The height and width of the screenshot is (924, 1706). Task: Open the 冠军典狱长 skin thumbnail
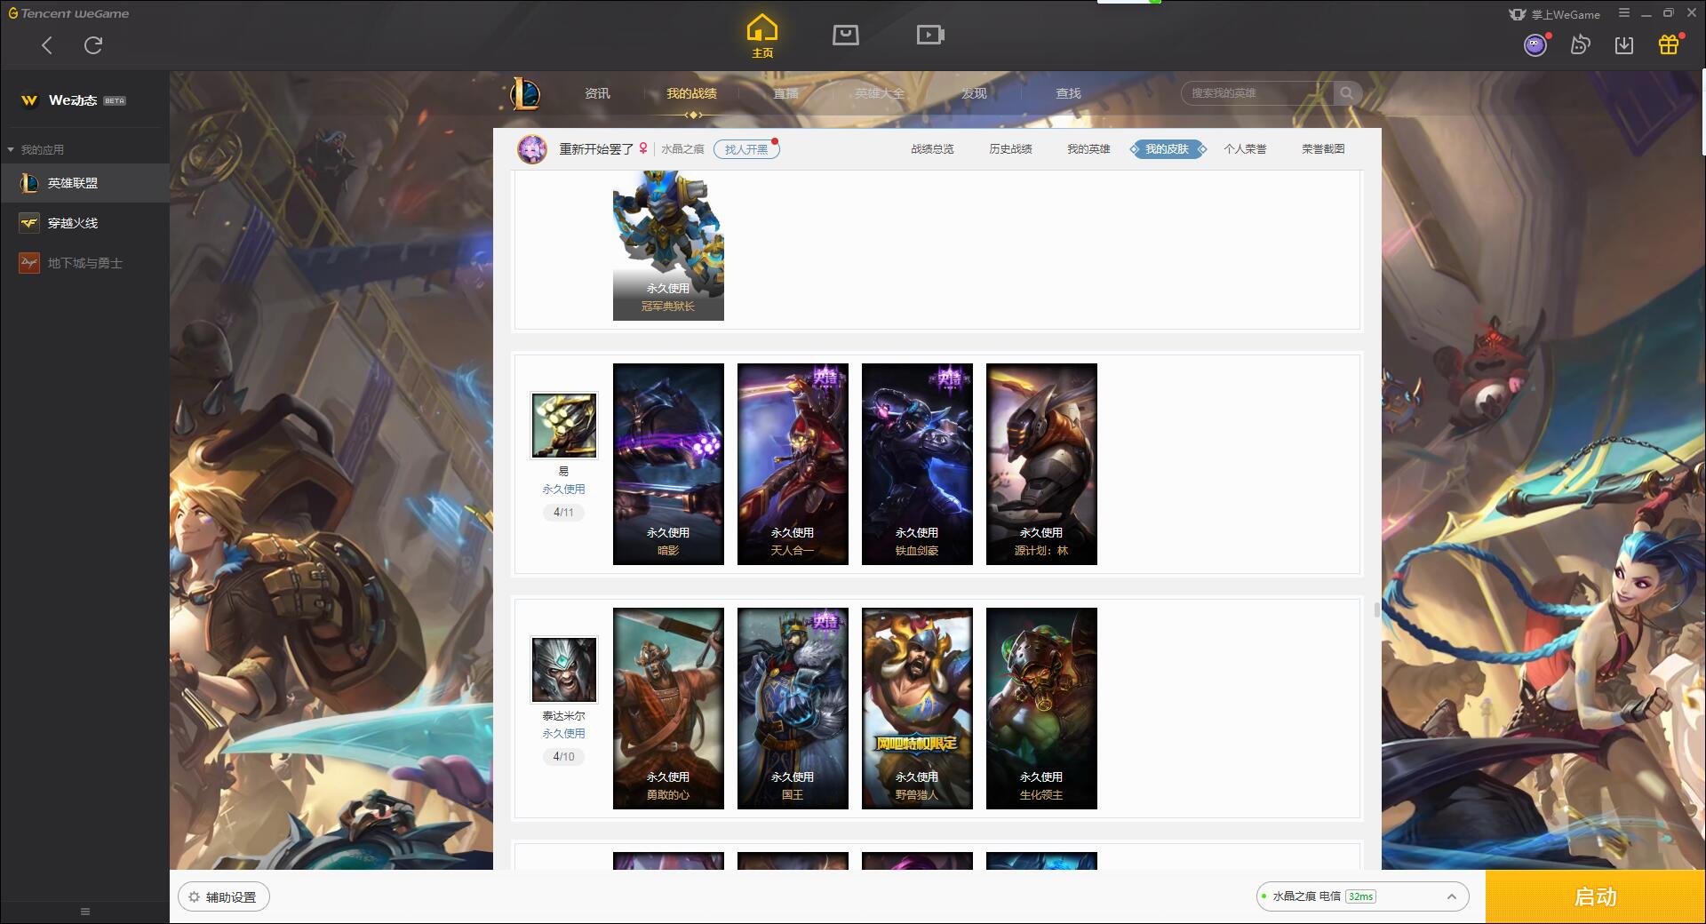[668, 246]
